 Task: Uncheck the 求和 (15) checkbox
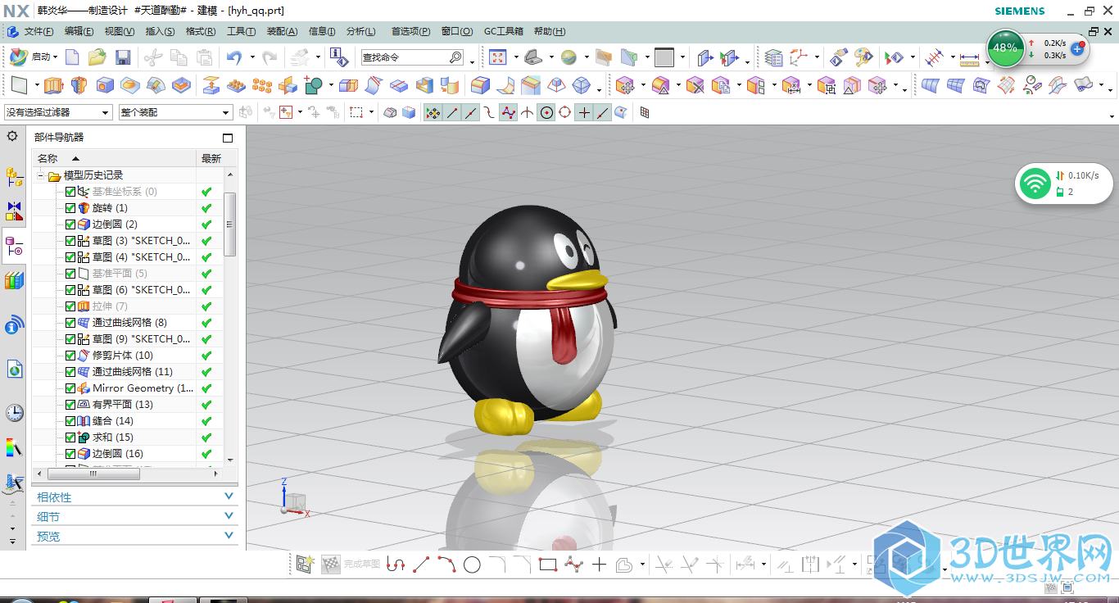pyautogui.click(x=70, y=438)
